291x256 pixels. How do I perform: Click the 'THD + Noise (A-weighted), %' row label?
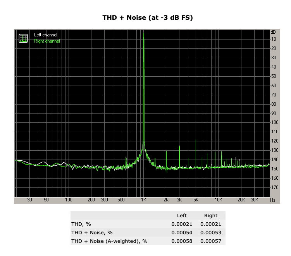point(109,241)
